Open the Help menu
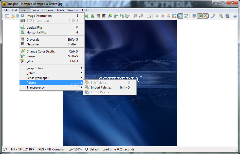 [85, 10]
